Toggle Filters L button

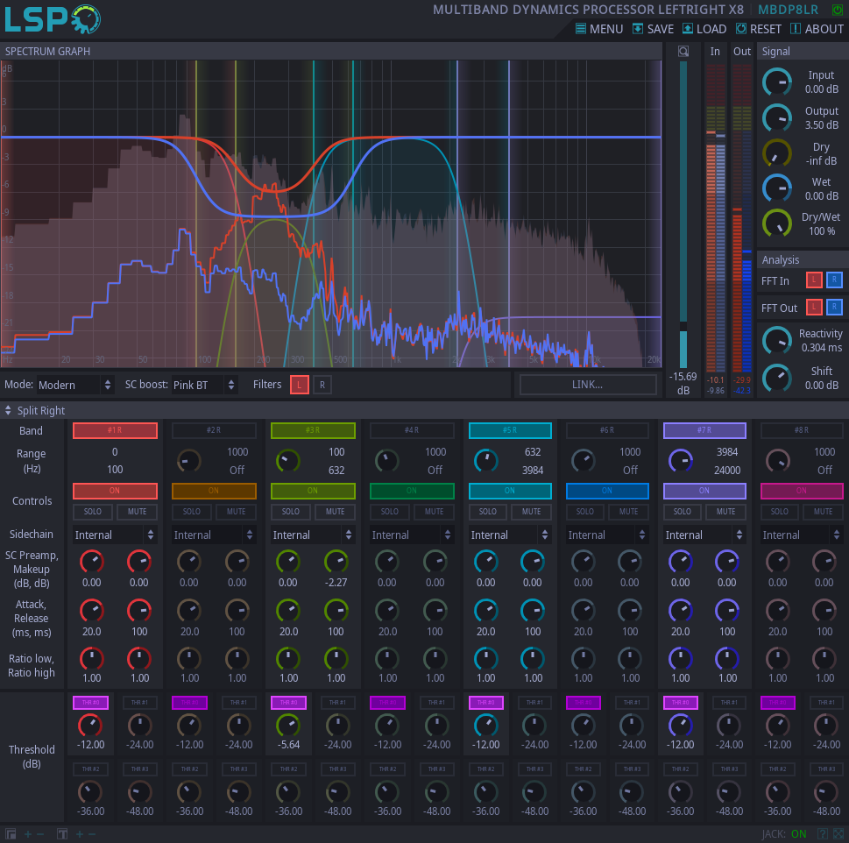click(300, 385)
